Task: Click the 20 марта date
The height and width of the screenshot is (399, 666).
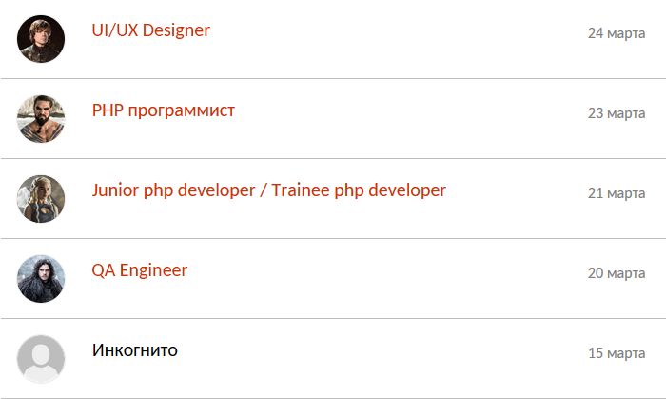Action: (617, 272)
